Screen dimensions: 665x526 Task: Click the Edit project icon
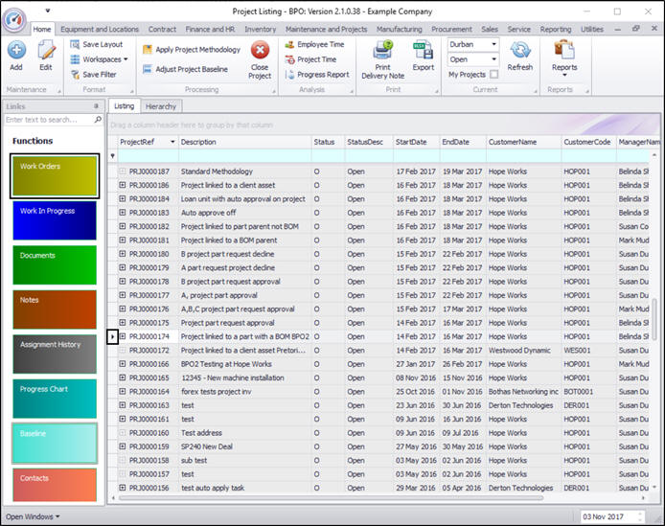[45, 51]
